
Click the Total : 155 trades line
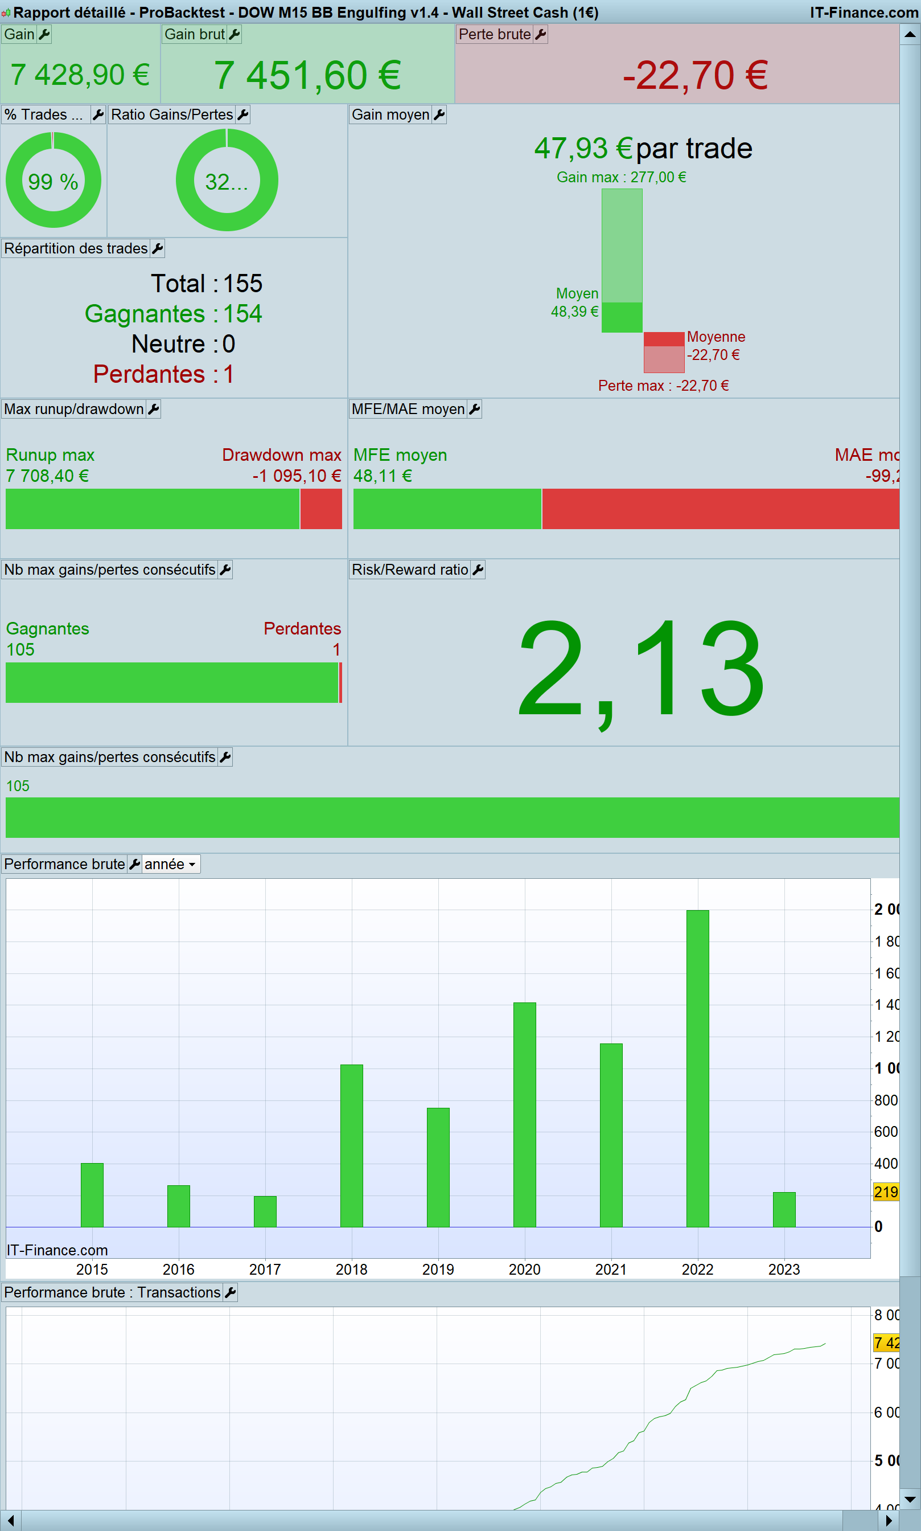(207, 284)
